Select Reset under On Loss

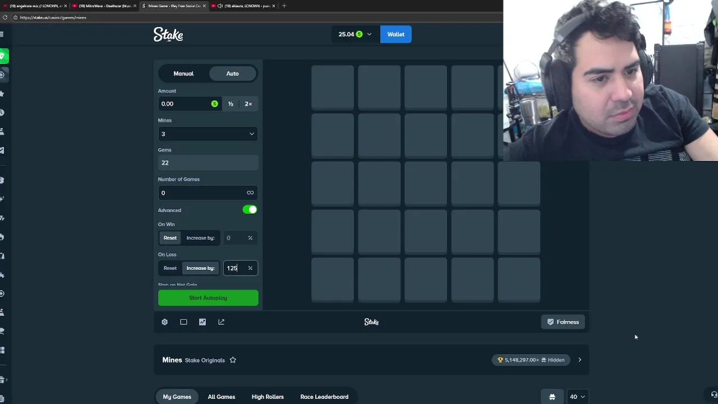(170, 268)
